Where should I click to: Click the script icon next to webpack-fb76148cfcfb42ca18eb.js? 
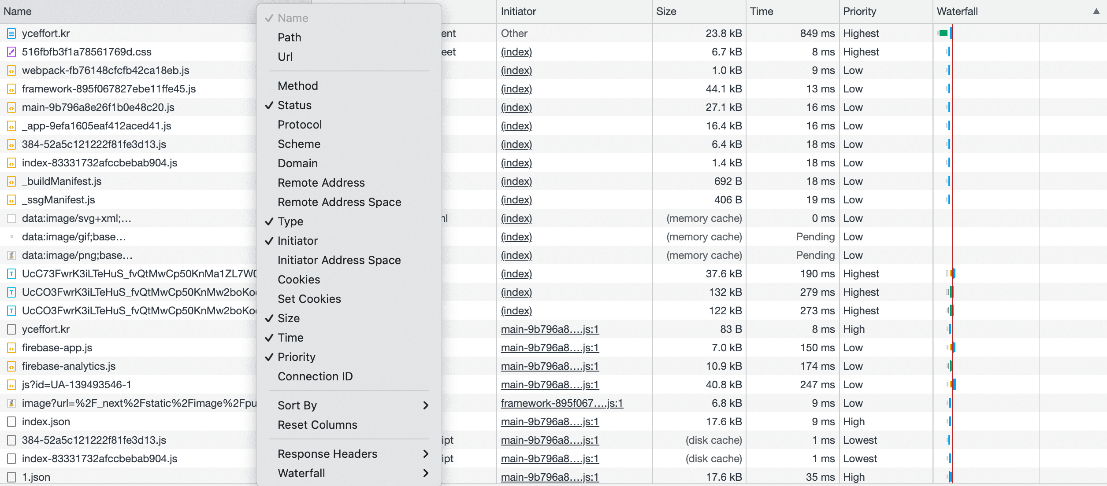pos(11,70)
